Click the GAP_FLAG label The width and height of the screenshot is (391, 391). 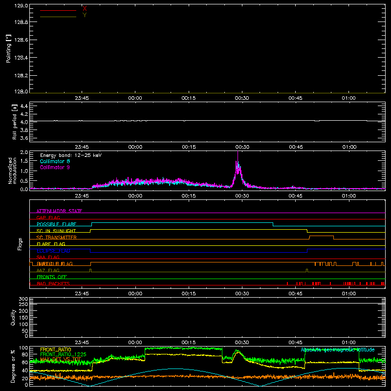coord(48,217)
